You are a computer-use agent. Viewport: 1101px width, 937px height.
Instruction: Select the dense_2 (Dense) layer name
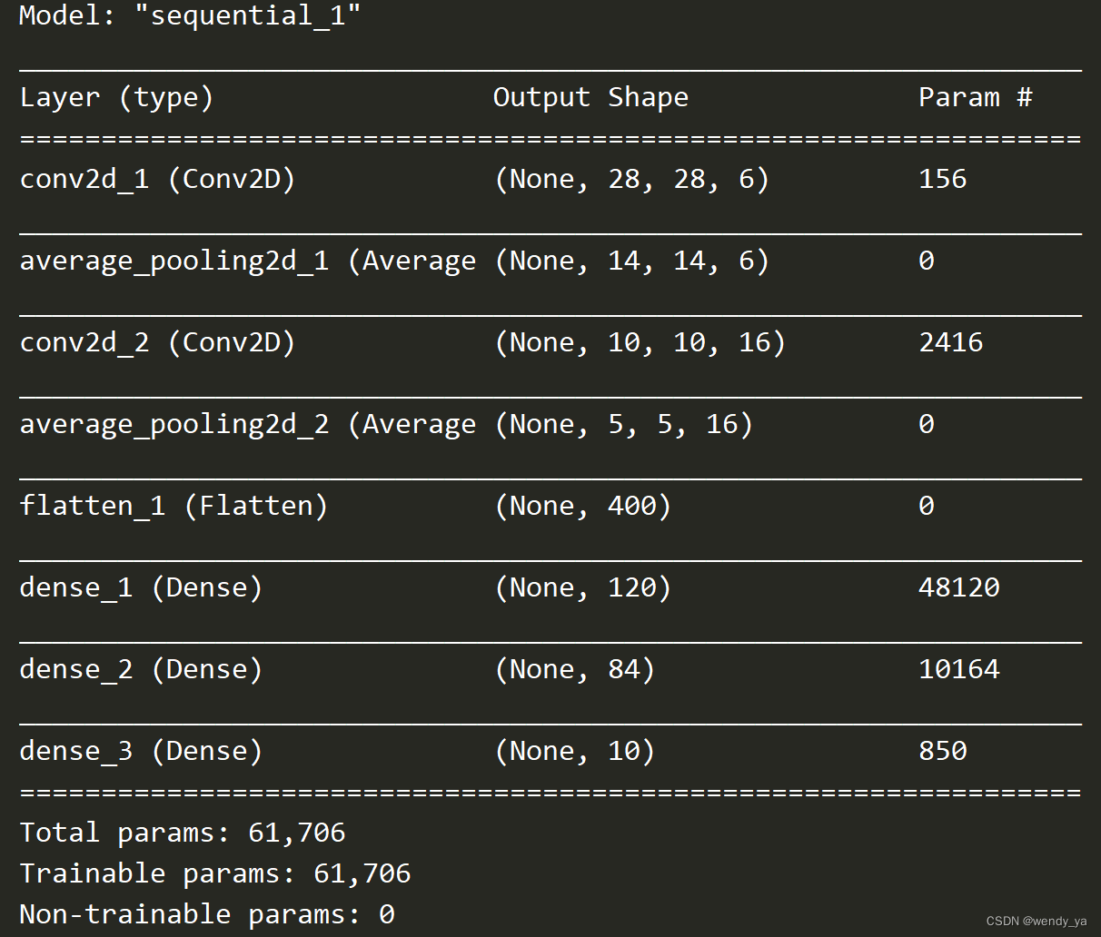(x=141, y=670)
